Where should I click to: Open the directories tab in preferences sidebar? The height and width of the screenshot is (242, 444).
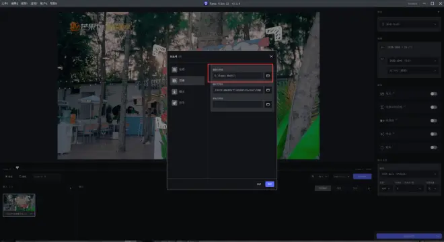click(187, 81)
